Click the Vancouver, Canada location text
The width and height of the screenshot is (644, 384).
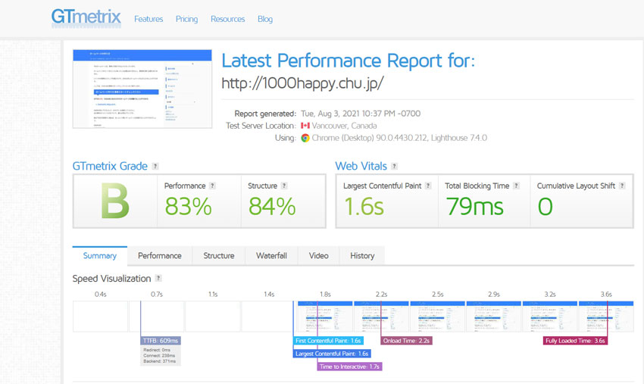tap(344, 126)
